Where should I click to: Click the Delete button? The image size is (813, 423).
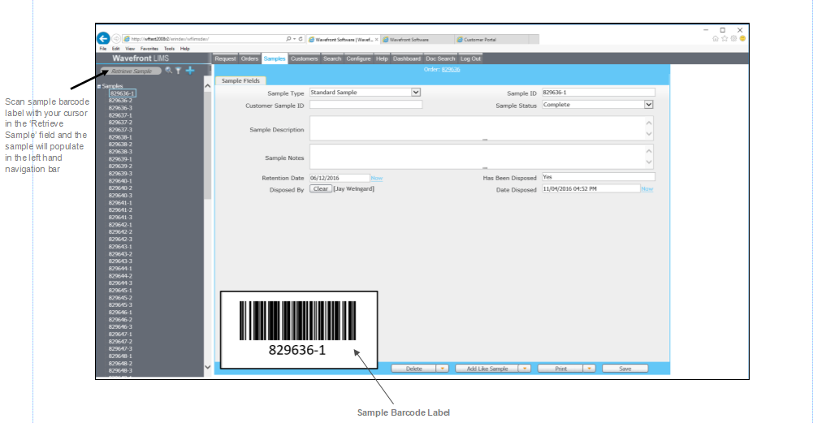413,369
